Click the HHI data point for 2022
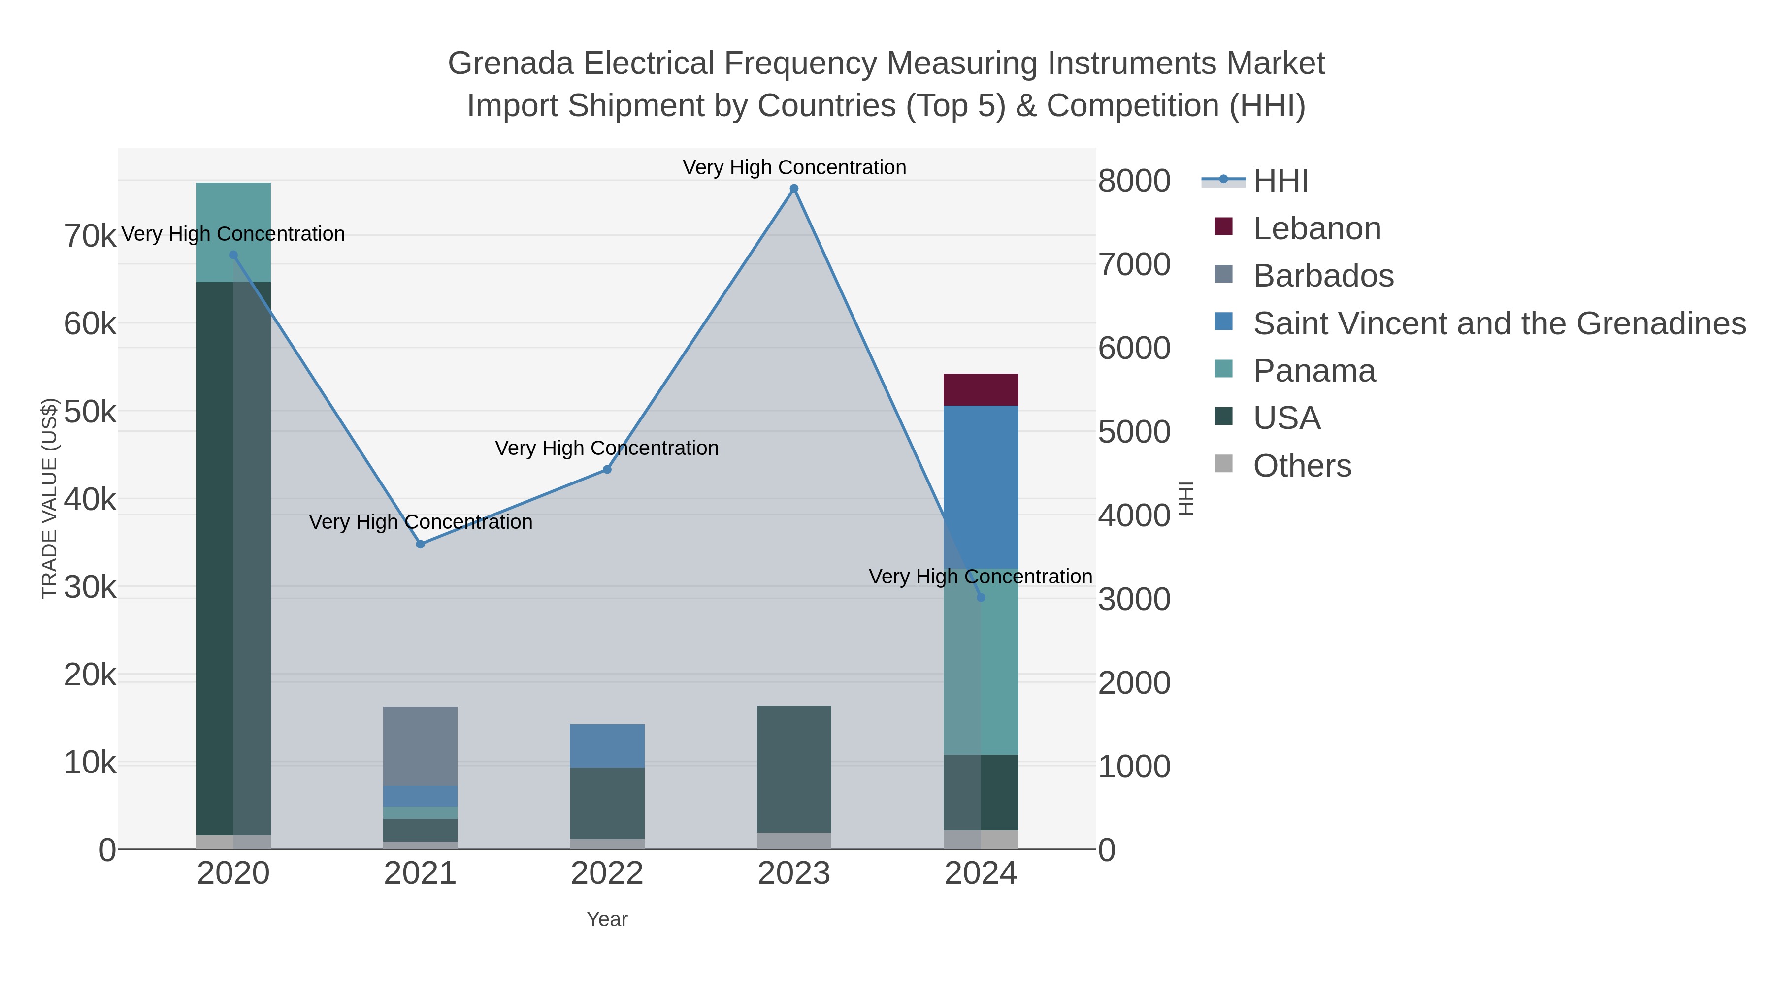 607,470
